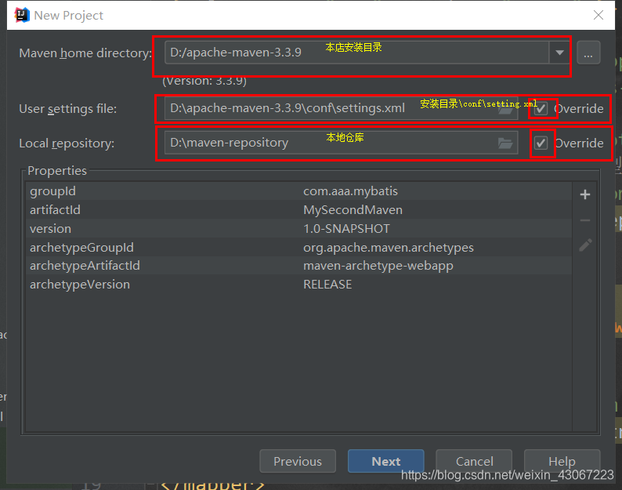Select the archetypeGroupId property row

tap(298, 248)
